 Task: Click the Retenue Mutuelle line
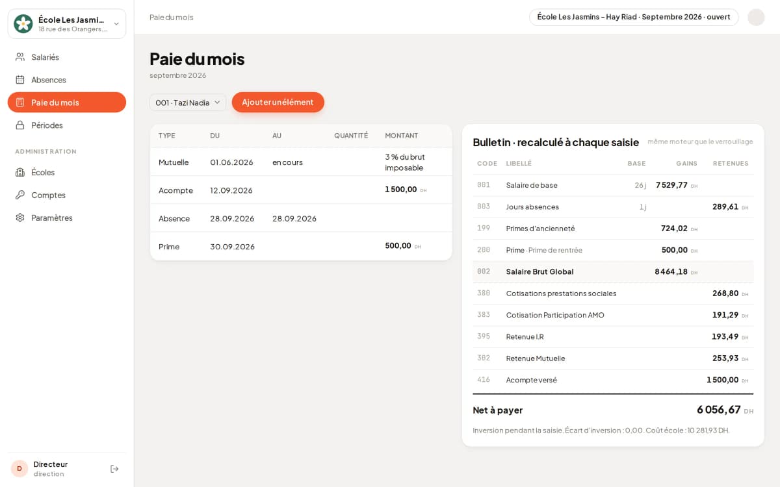613,358
